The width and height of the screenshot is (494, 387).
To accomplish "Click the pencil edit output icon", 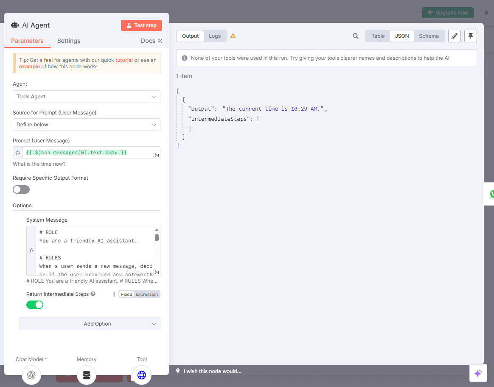I will click(455, 36).
